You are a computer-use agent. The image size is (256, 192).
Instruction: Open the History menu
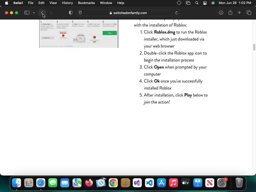67,3
